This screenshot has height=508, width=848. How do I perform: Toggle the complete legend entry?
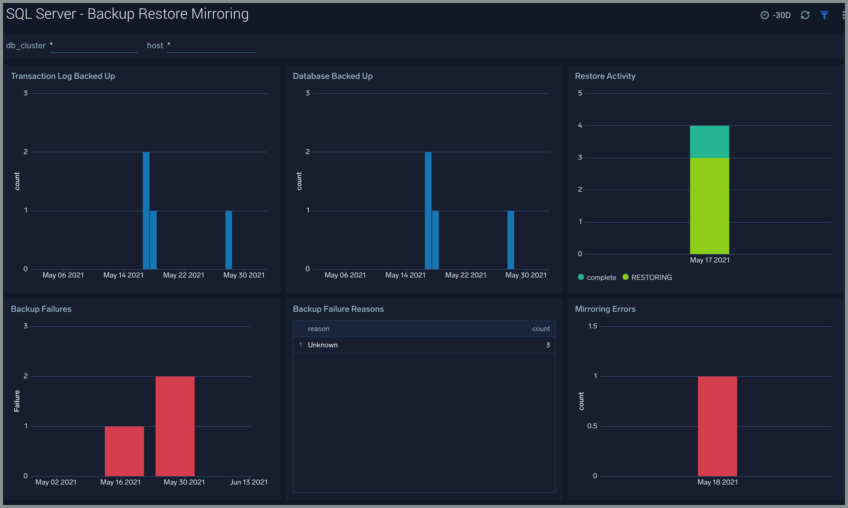coord(597,277)
